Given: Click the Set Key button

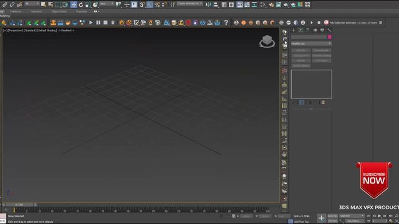Looking at the screenshot, I should tap(332, 221).
